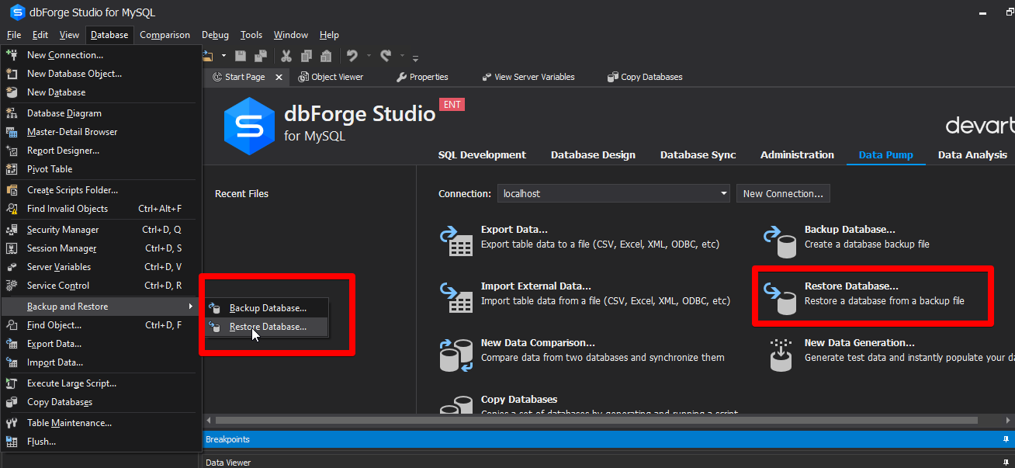Click the Copy icon in toolbar
1015x468 pixels.
point(306,56)
